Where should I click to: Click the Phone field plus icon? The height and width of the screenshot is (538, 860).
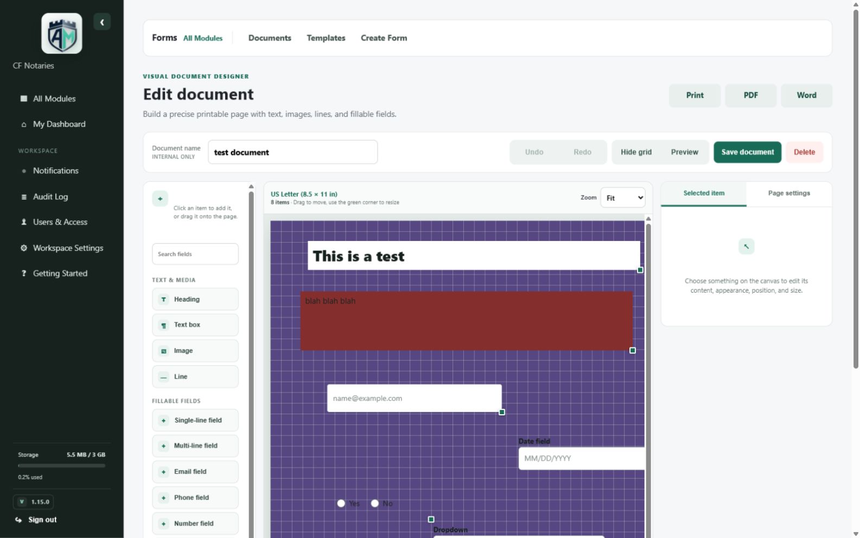pyautogui.click(x=163, y=498)
